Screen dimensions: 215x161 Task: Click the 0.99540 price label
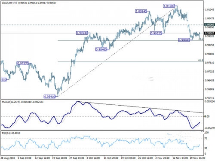tap(82, 33)
